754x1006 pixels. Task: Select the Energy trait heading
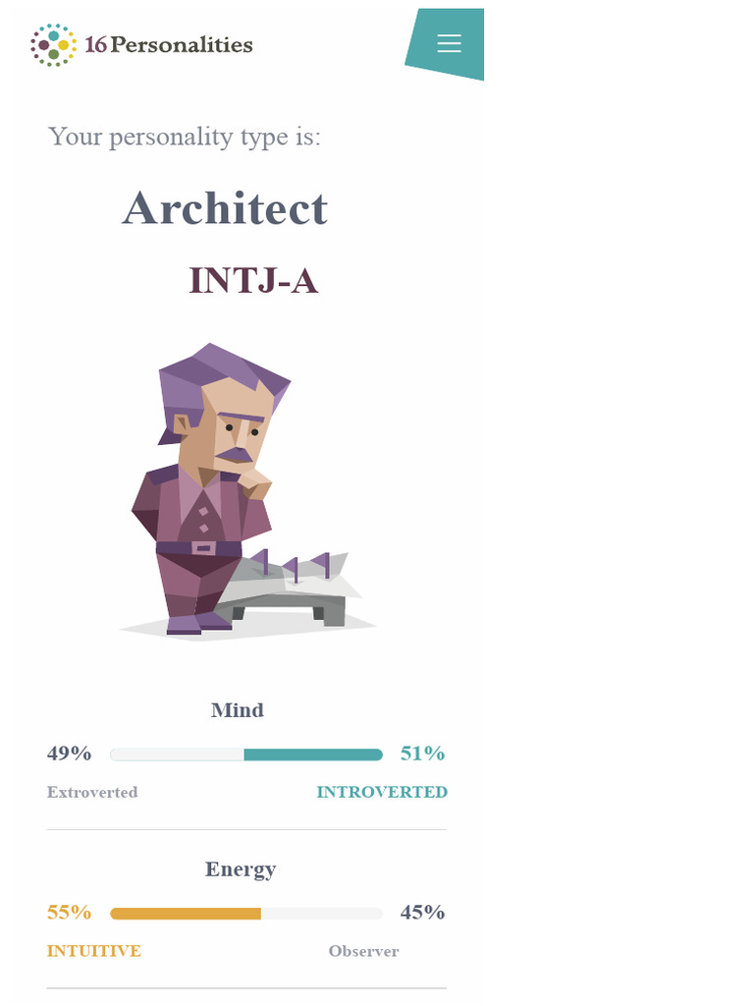[241, 870]
